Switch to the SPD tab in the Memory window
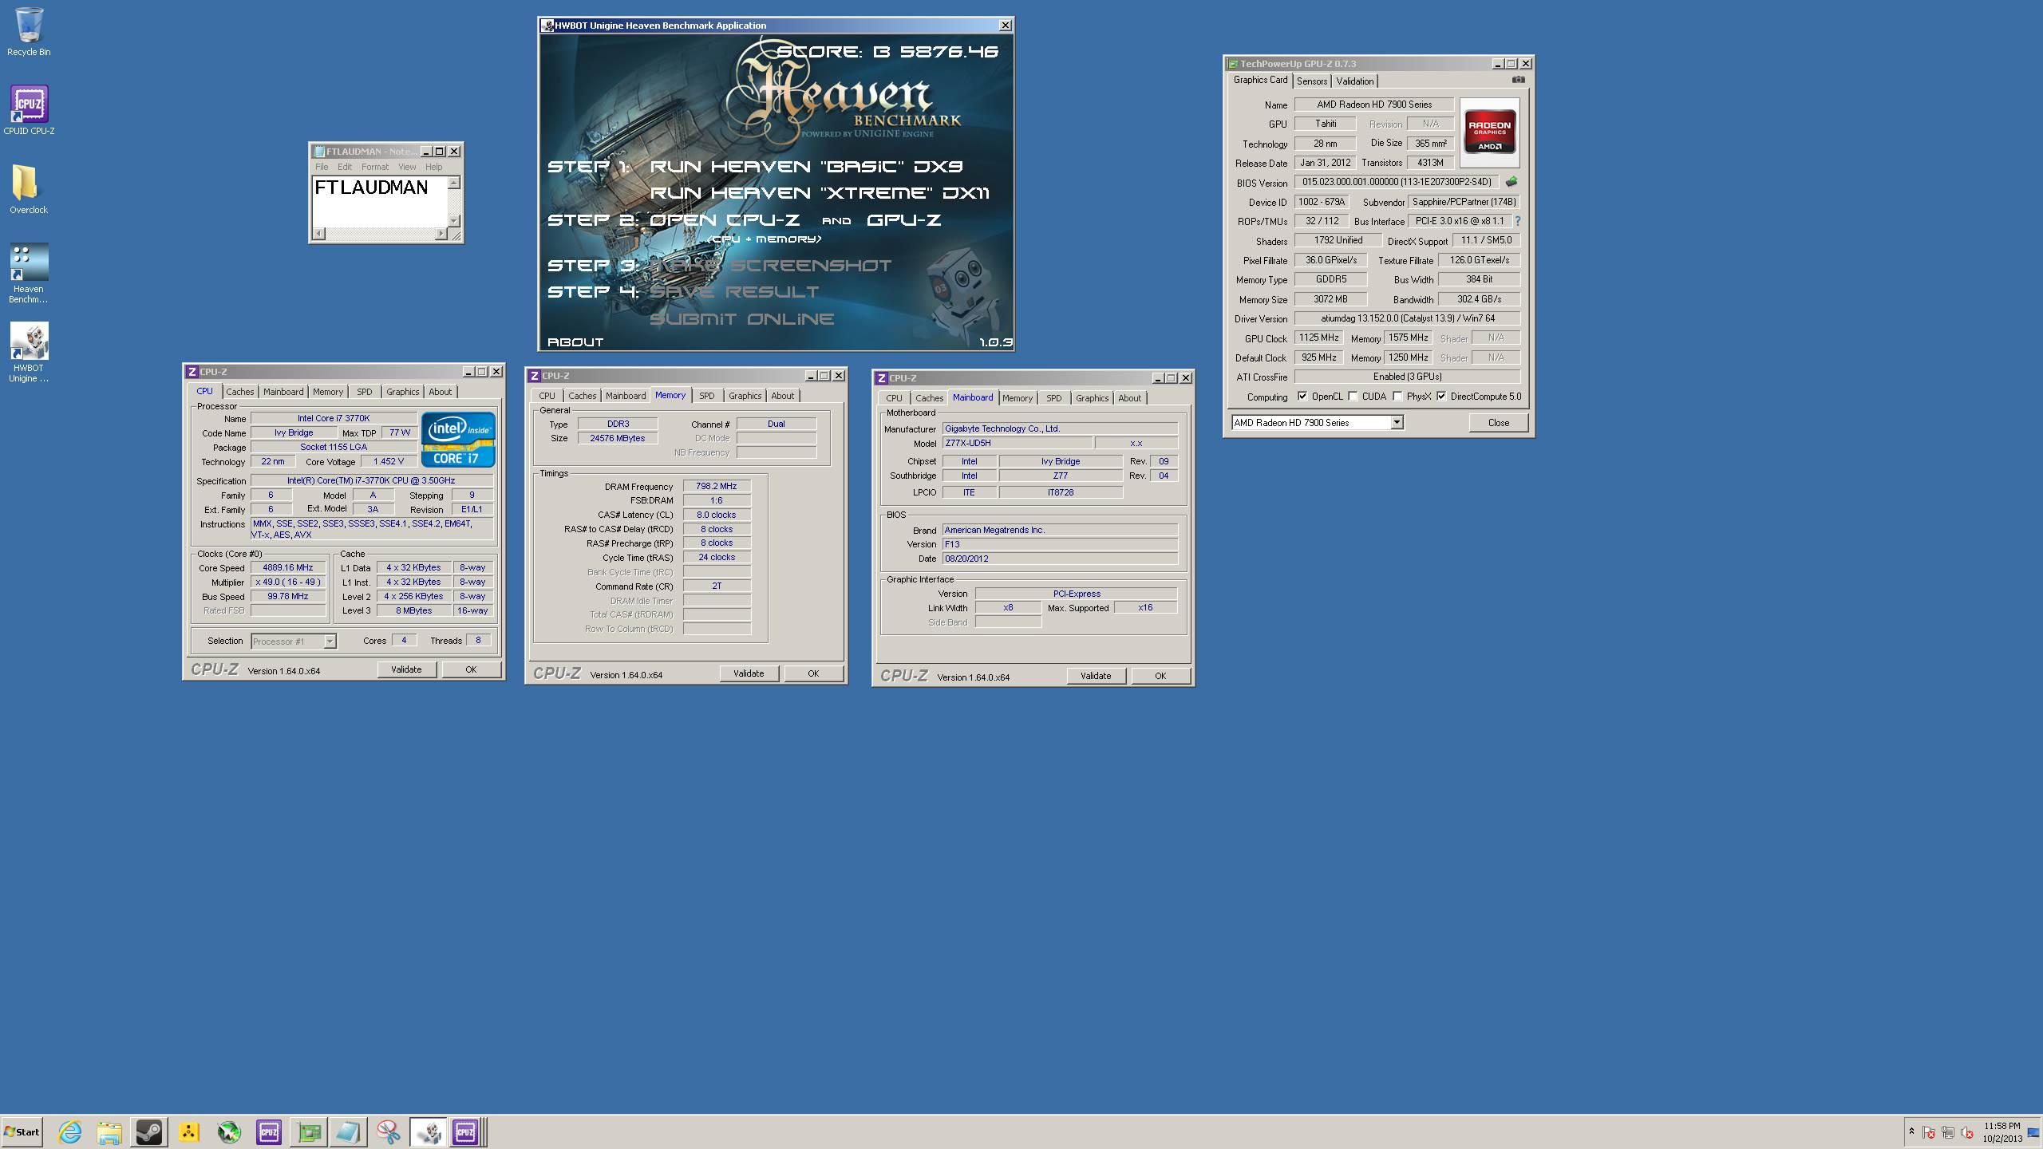2043x1149 pixels. (x=707, y=396)
